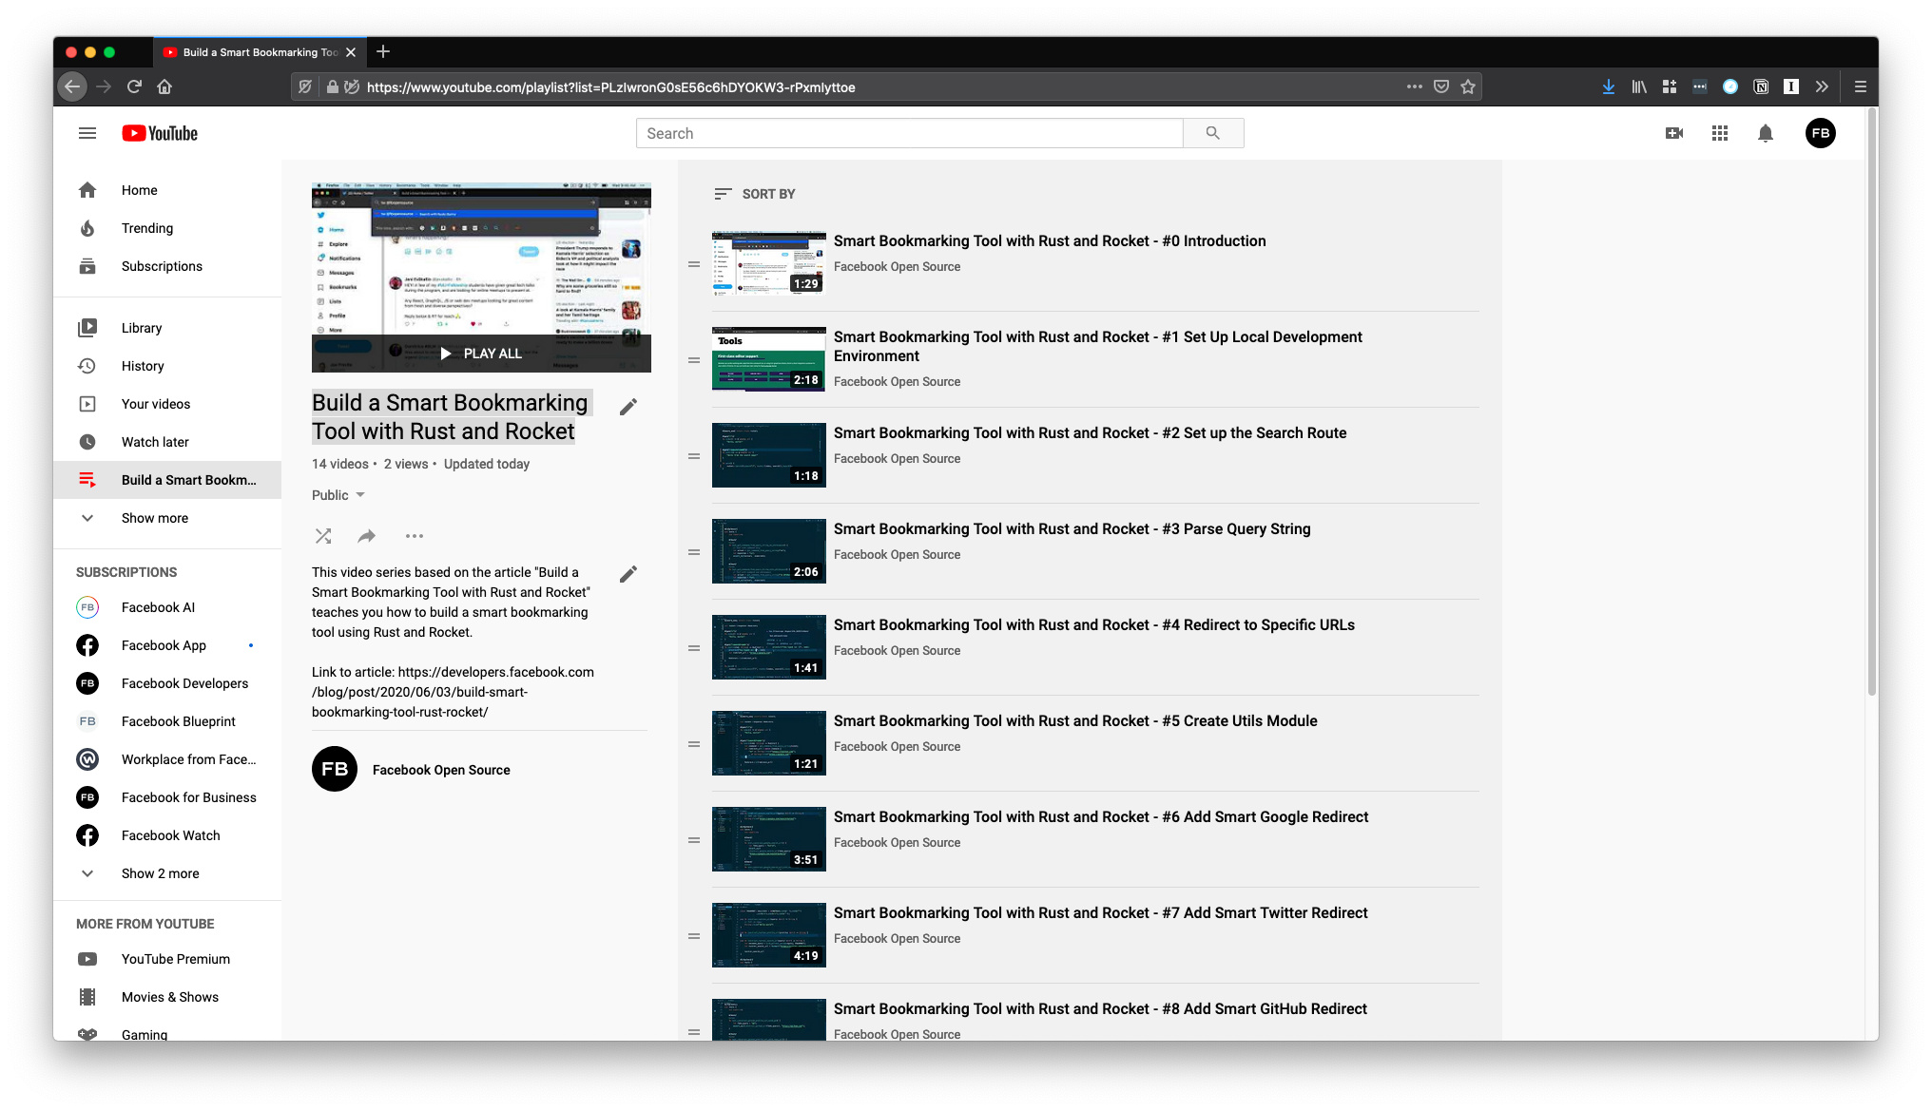Toggle the Firefox tracking protection shield
This screenshot has width=1932, height=1111.
(x=305, y=87)
